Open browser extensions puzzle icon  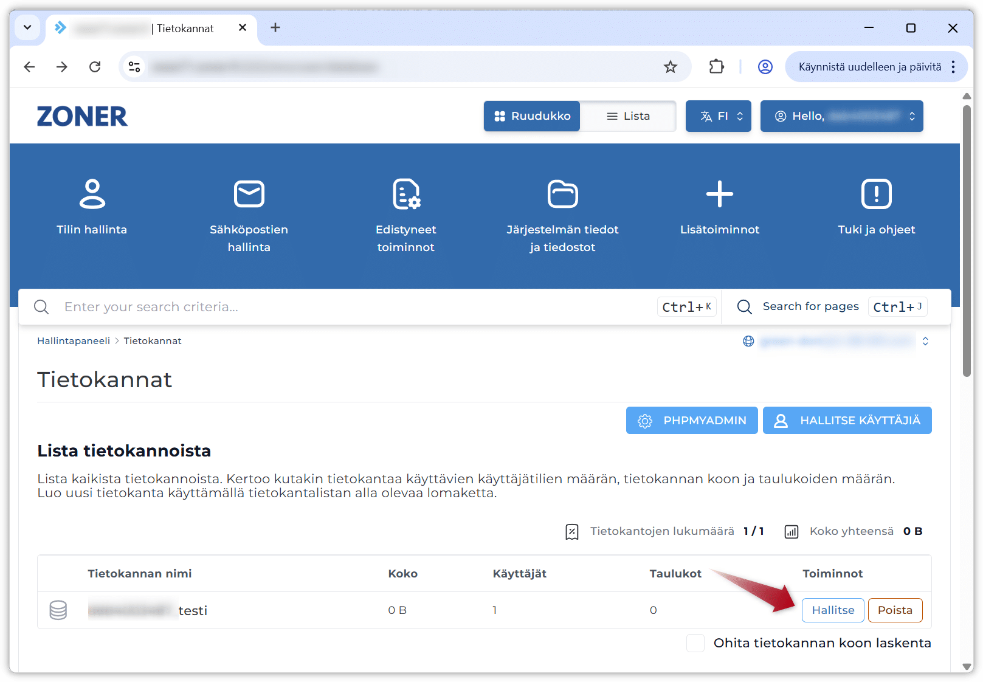click(717, 67)
